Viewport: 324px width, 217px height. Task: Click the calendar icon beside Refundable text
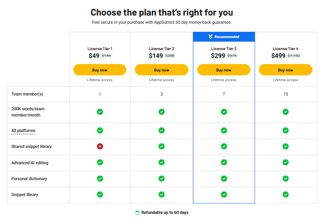[x=137, y=213]
